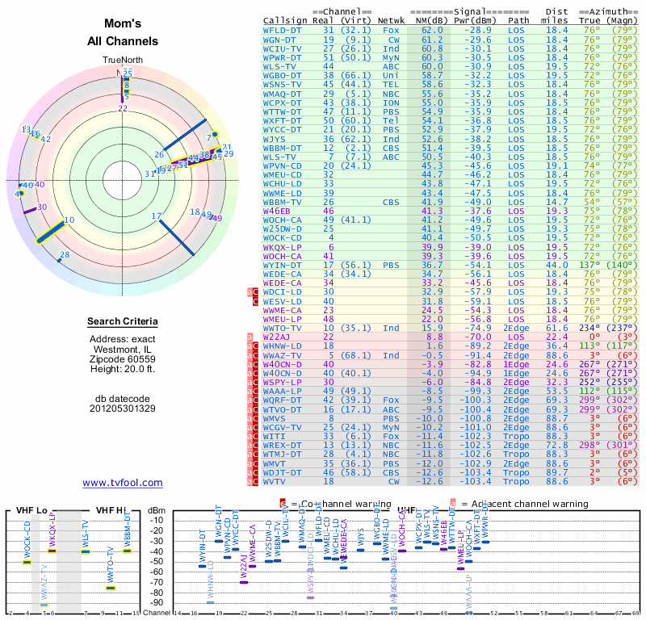This screenshot has width=646, height=620.
Task: Click the WWTO-TV callsign in the table
Action: click(x=282, y=329)
